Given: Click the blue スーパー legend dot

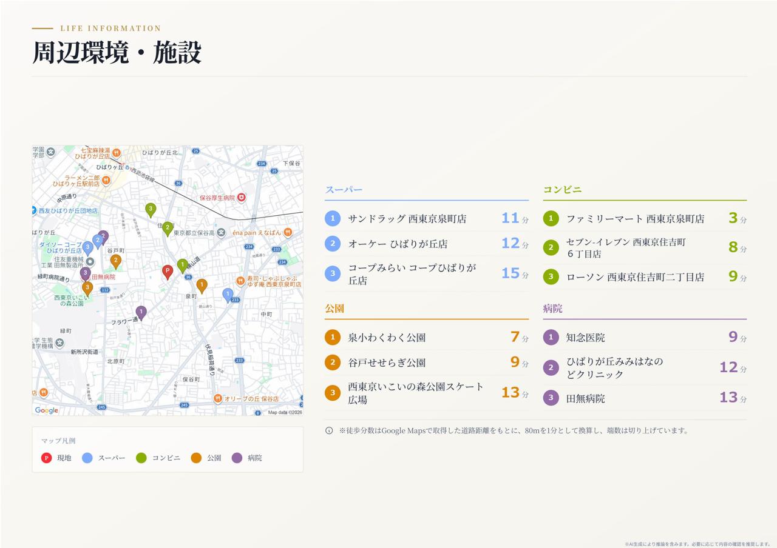Looking at the screenshot, I should (x=87, y=458).
